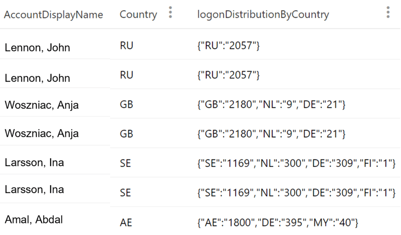
Task: Select the AE country cell
Action: coord(126,222)
